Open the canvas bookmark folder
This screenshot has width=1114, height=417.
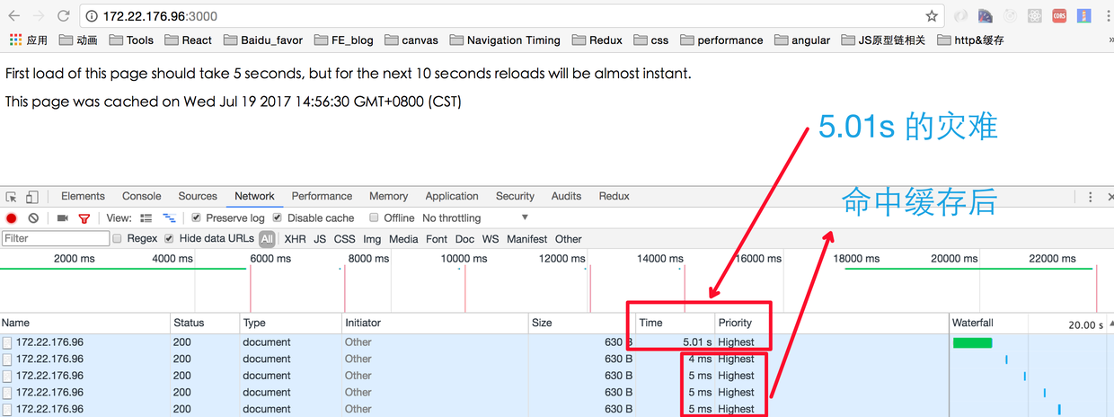coord(411,40)
